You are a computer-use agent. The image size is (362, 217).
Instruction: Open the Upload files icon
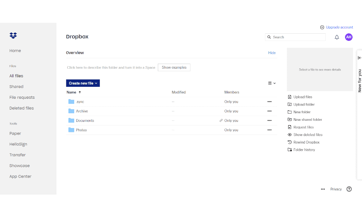290,97
